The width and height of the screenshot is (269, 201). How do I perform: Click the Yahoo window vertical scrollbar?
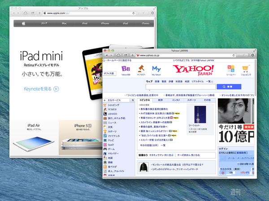click(256, 78)
